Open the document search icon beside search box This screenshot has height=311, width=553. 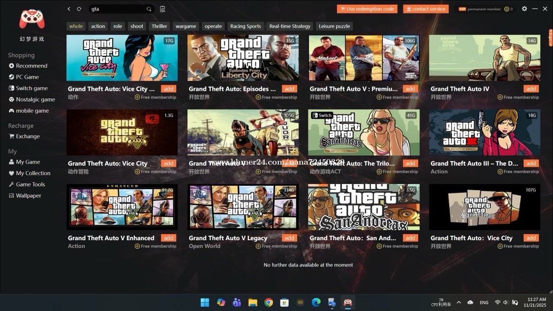[x=162, y=9]
